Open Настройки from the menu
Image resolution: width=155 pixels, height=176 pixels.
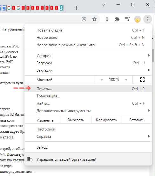click(88, 129)
